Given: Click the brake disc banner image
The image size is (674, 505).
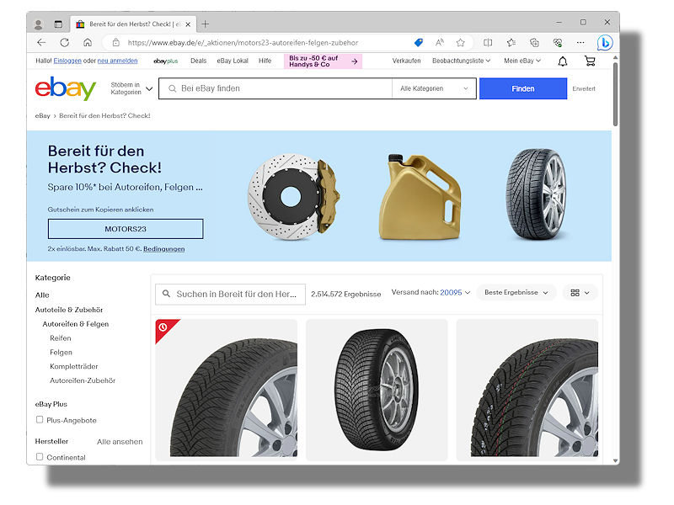Looking at the screenshot, I should click(x=294, y=197).
